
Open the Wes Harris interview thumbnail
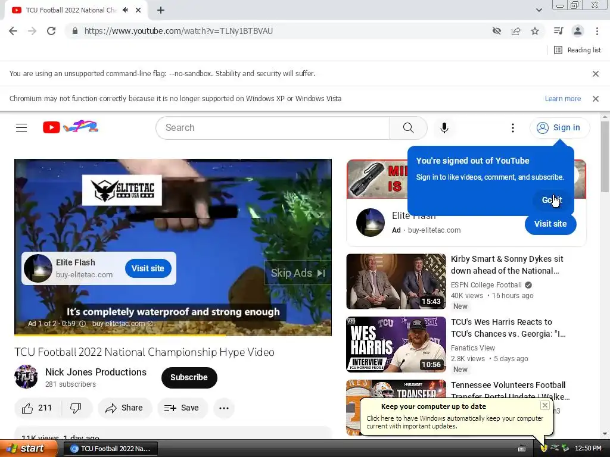click(396, 345)
